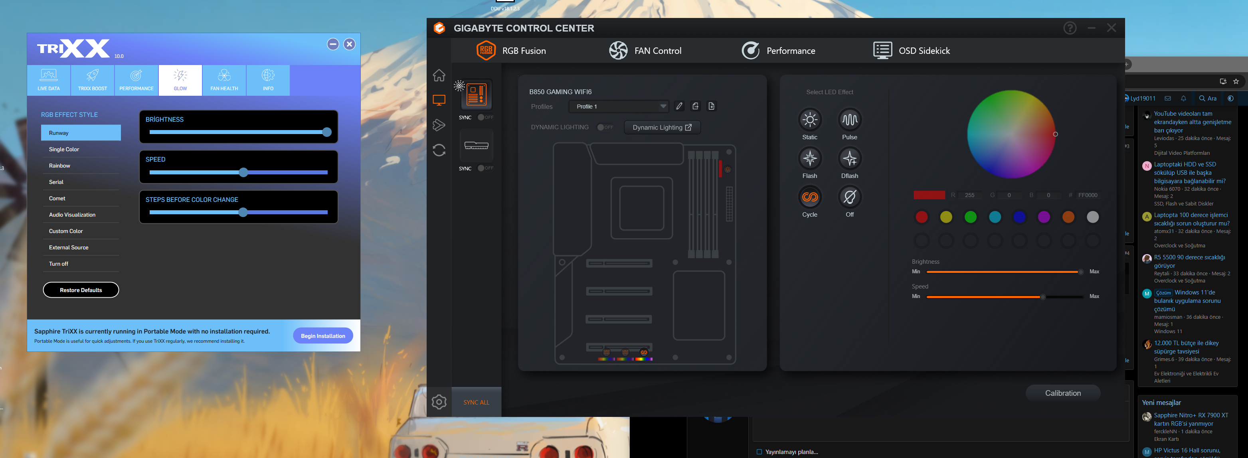Select the Runway RGB effect style
1248x458 pixels.
[x=81, y=133]
